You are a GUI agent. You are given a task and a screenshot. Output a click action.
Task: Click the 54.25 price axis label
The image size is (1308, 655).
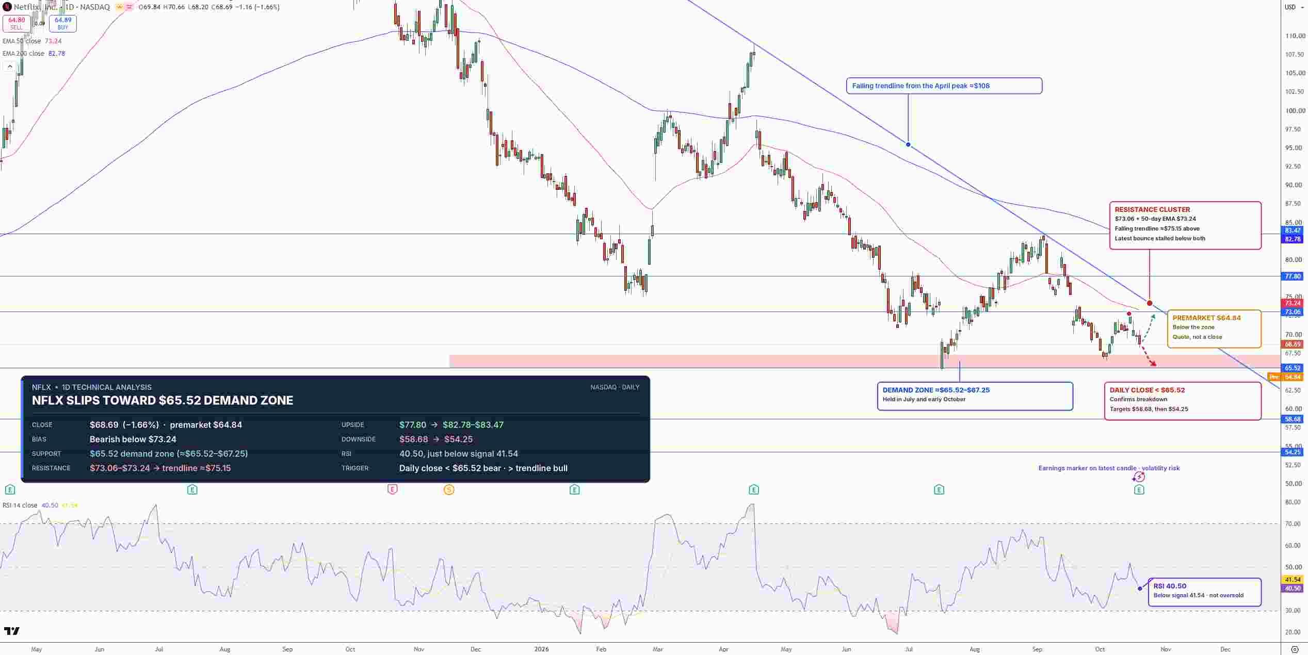click(x=1293, y=452)
